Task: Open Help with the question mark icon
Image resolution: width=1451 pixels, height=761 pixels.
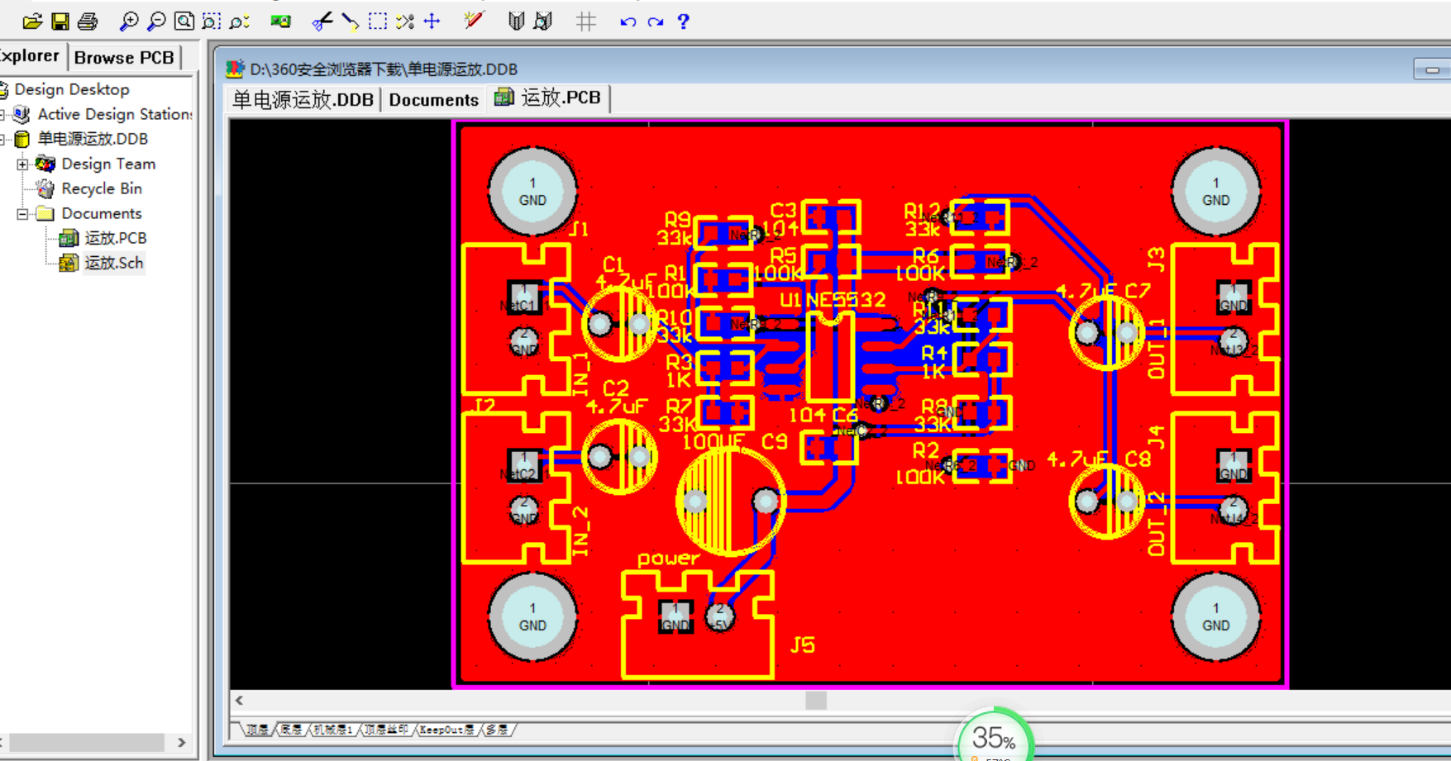Action: tap(683, 21)
